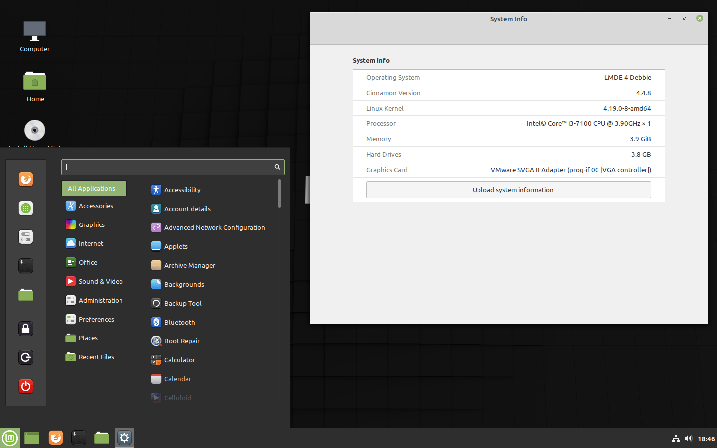Click the Operating System row value LMDE 4 Debbie

(x=627, y=77)
